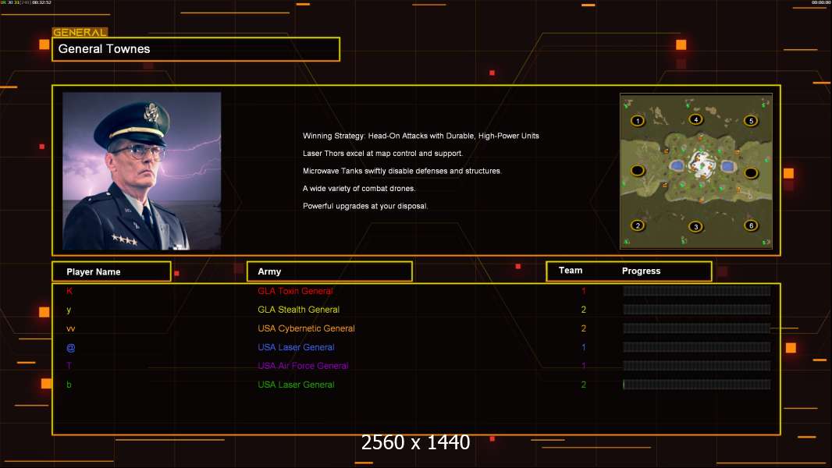
Task: Click the Winning Strategy description line
Action: [x=421, y=136]
